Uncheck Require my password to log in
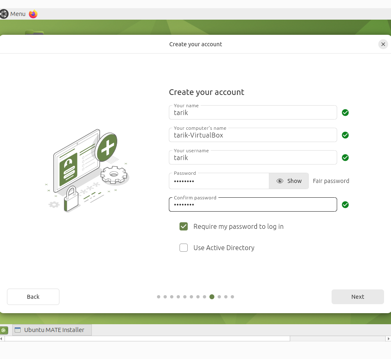This screenshot has width=391, height=359. tap(184, 226)
